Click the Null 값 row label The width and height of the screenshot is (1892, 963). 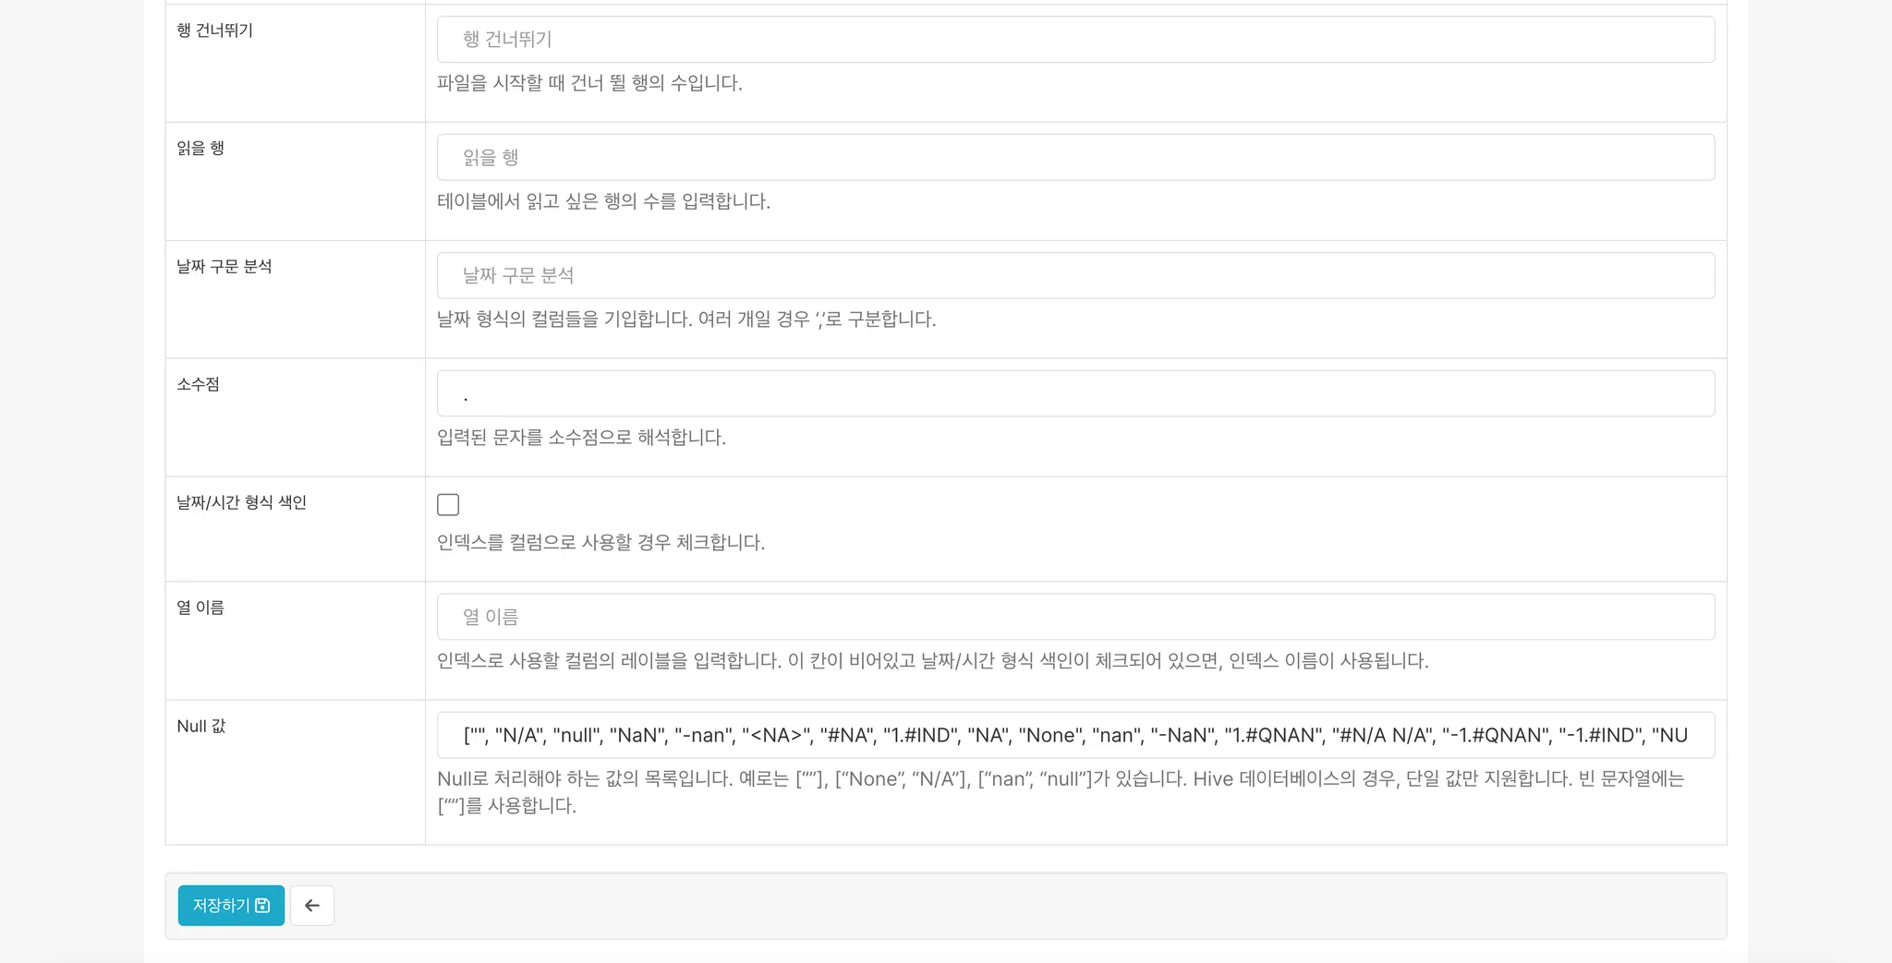coord(201,726)
